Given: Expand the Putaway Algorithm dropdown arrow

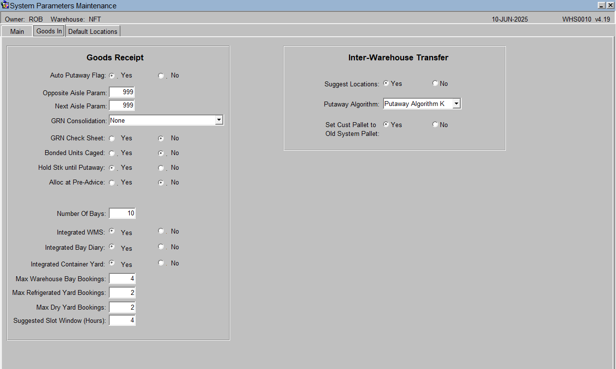Looking at the screenshot, I should (x=456, y=104).
